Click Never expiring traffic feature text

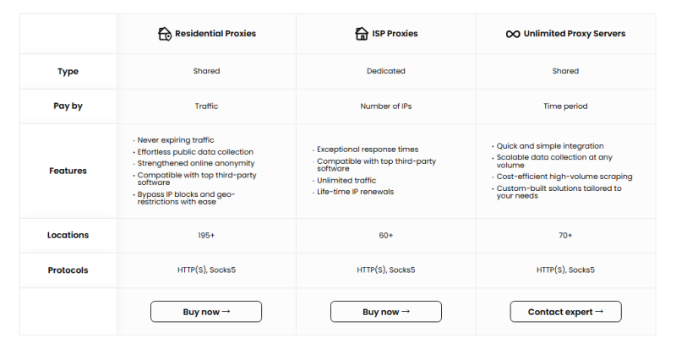pyautogui.click(x=179, y=139)
